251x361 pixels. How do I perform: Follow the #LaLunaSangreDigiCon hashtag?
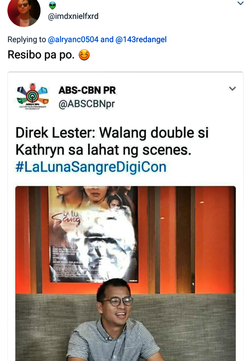point(91,167)
